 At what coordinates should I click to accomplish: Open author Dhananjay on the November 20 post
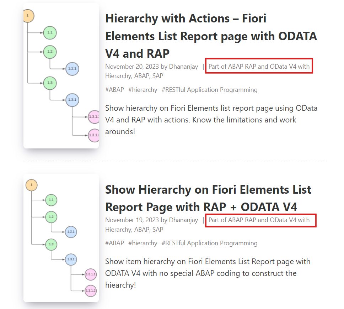pyautogui.click(x=183, y=66)
